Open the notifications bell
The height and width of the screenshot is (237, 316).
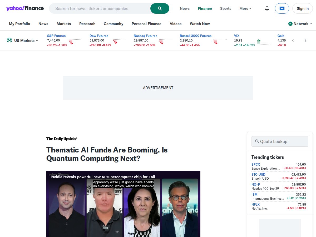267,8
